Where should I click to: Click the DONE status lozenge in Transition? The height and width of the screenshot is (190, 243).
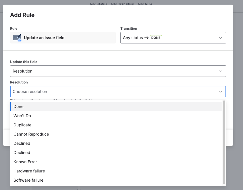pos(156,38)
